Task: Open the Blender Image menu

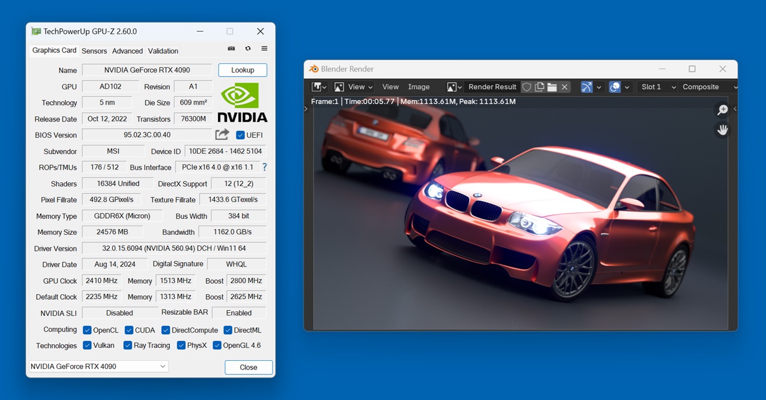Action: [x=418, y=87]
